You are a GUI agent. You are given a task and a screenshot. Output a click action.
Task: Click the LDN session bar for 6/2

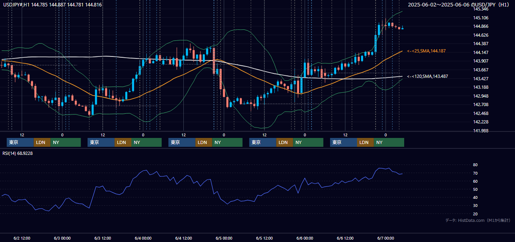42,142
